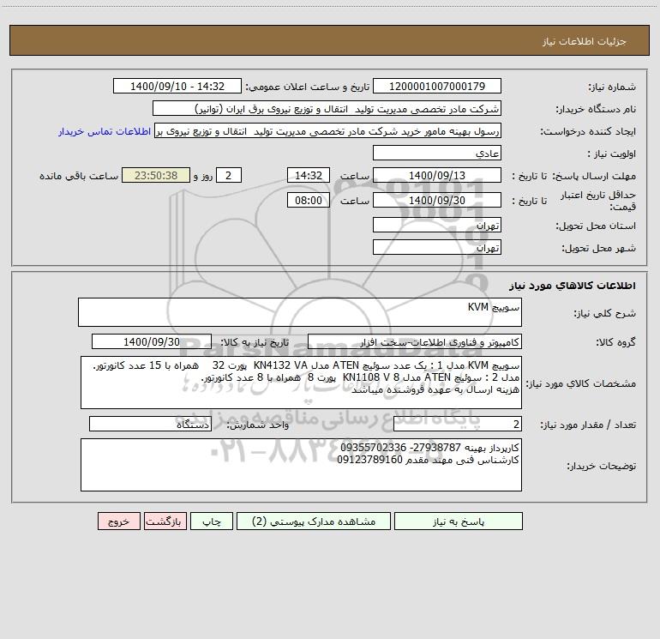Click the تعداد / مقدار مورد نیاز label
This screenshot has width=660, height=639.
pos(588,425)
